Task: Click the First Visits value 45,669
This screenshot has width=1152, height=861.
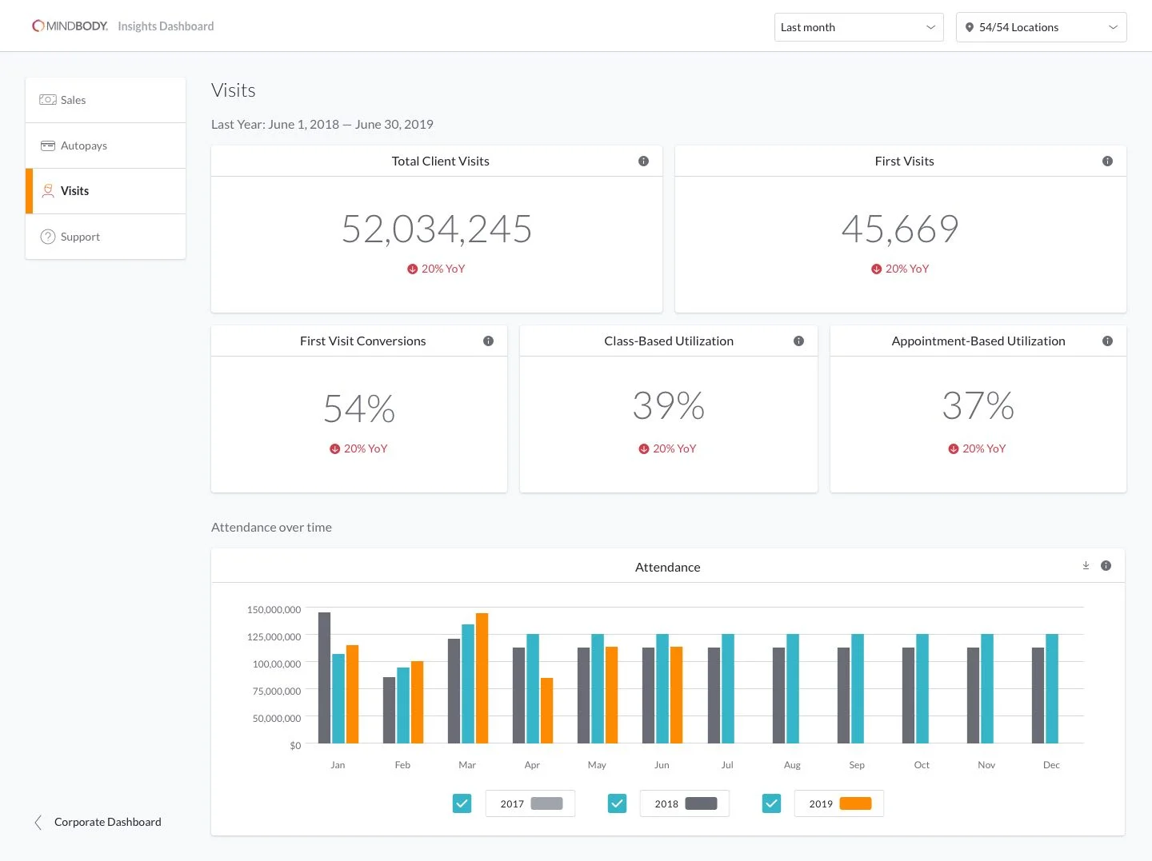Action: (900, 229)
